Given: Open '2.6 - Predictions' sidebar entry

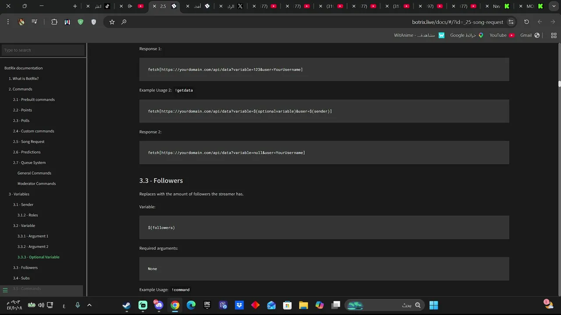Looking at the screenshot, I should [x=27, y=152].
